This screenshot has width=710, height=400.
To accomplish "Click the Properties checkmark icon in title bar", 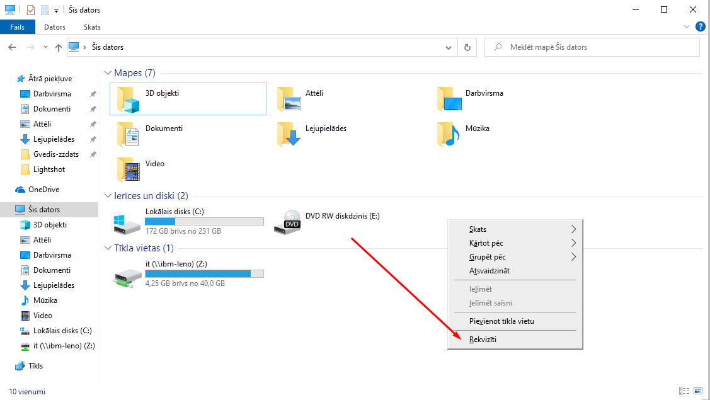I will point(31,9).
